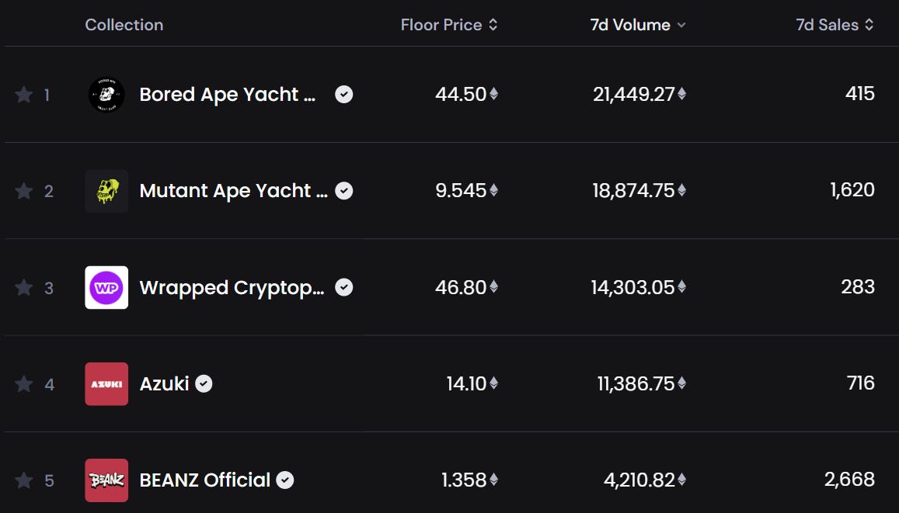Toggle the star for Mutant Ape Yacht Club
Viewport: 899px width, 513px height.
tap(24, 191)
